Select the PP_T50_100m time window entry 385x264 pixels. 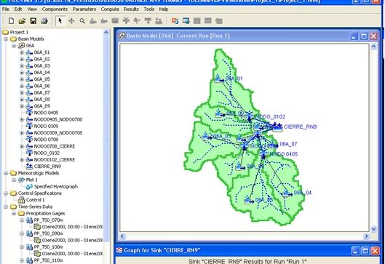point(72,254)
